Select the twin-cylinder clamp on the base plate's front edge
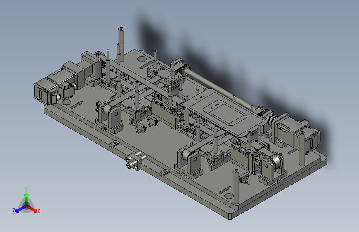 tap(135, 161)
